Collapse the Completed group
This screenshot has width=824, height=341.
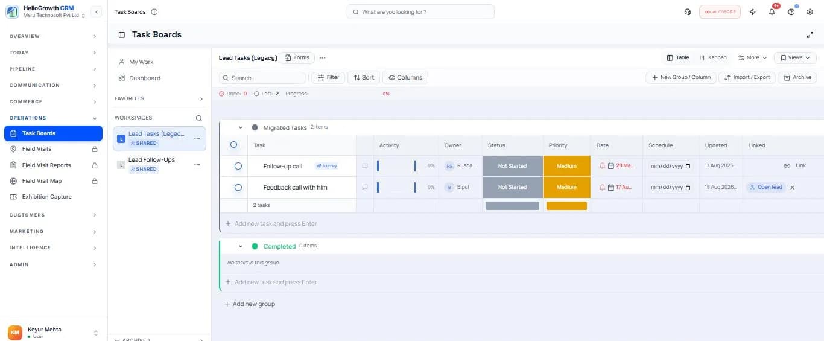(x=241, y=246)
